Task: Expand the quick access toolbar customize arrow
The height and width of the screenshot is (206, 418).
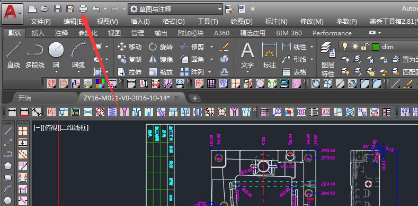Action: pyautogui.click(x=253, y=9)
